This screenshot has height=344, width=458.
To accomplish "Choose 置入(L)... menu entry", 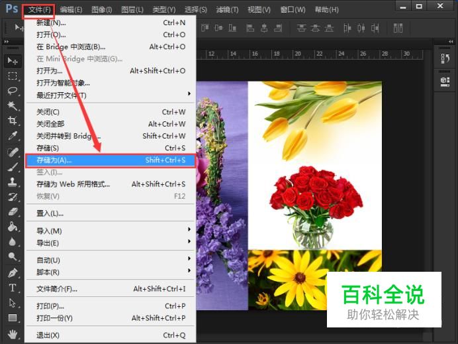I will [x=111, y=213].
